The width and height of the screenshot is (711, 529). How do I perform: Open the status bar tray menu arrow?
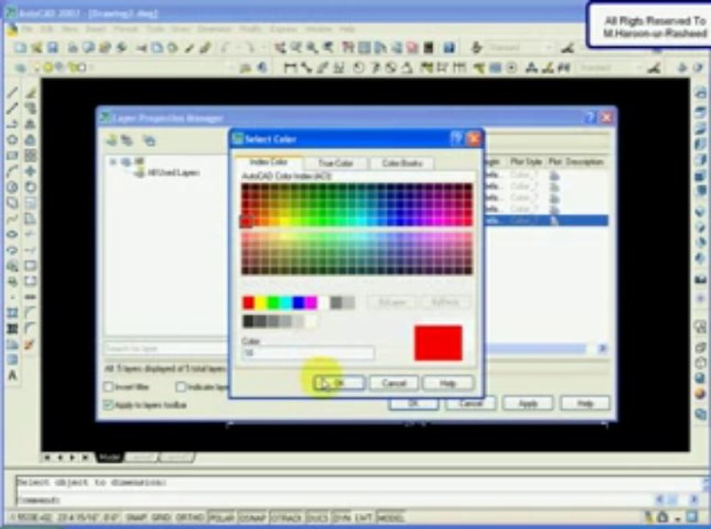coord(677,518)
